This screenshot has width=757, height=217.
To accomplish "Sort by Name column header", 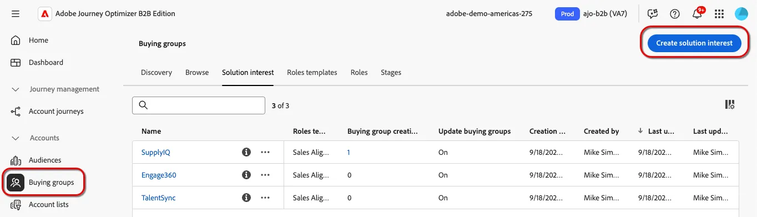I will [x=152, y=132].
